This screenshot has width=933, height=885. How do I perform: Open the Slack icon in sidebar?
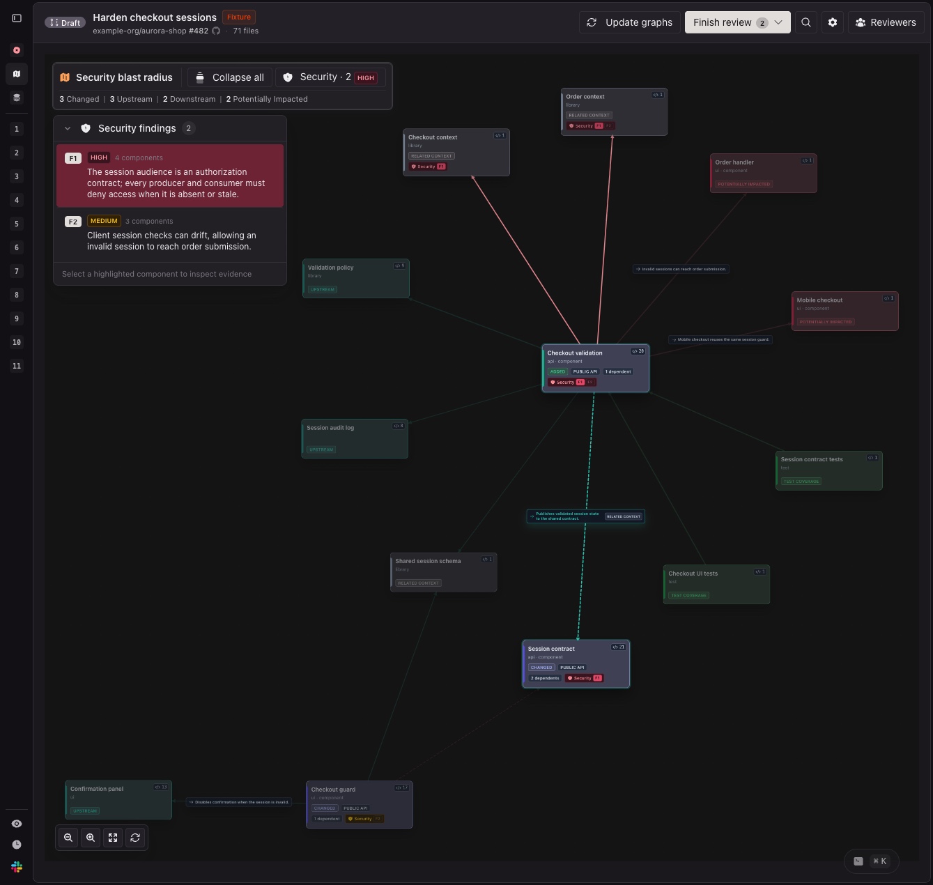[x=17, y=867]
